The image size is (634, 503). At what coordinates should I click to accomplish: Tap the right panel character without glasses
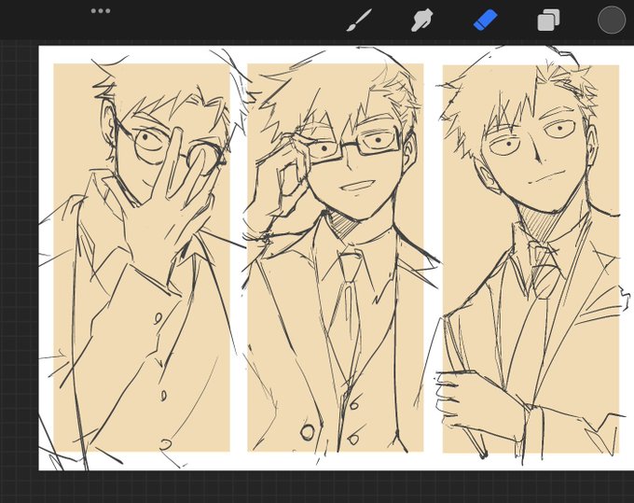click(x=531, y=258)
